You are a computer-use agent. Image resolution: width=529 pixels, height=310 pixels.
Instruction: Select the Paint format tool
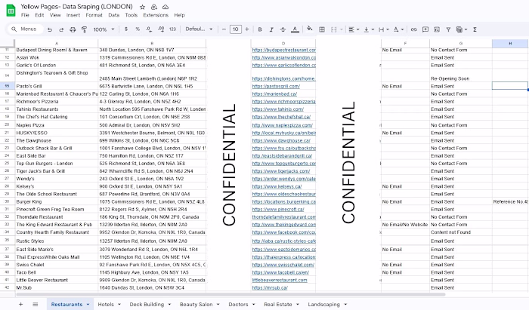pos(85,29)
